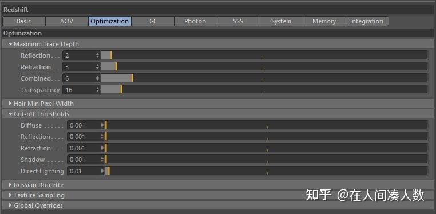The image size is (436, 214).
Task: Click the Diffuse threshold slider handle
Action: pos(106,125)
